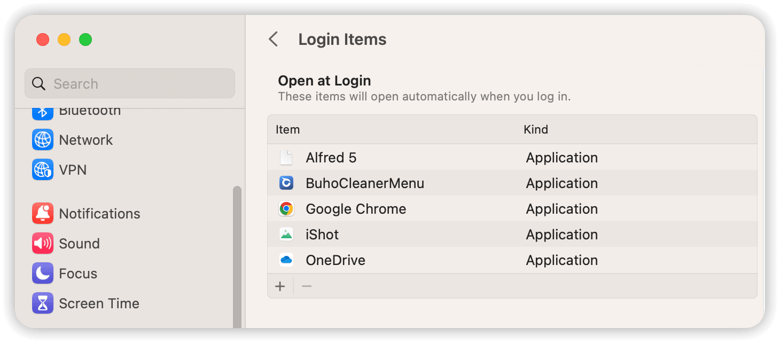Minimize window with yellow button
The width and height of the screenshot is (780, 343).
tap(64, 40)
